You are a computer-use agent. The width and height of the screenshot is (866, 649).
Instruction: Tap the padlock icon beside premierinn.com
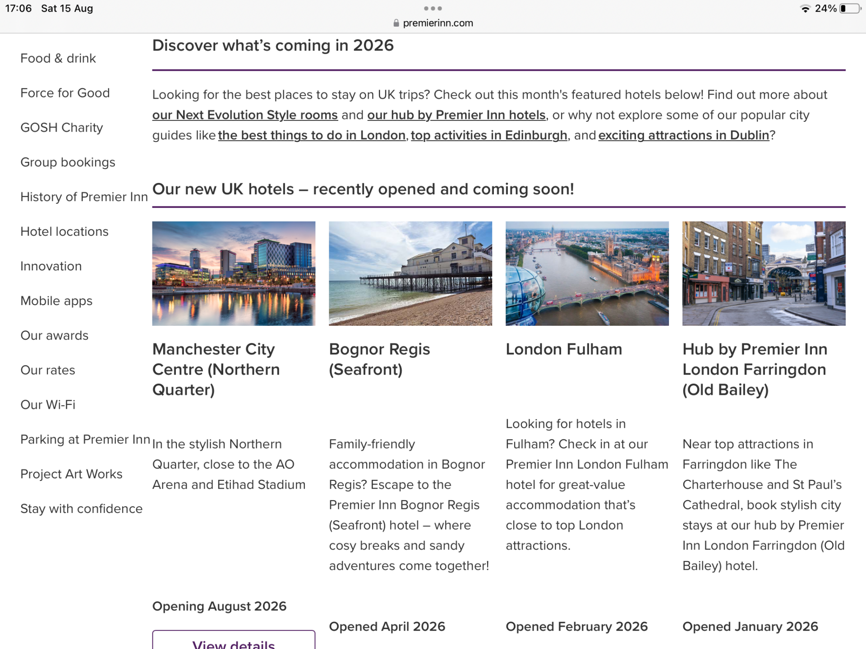[x=396, y=23]
